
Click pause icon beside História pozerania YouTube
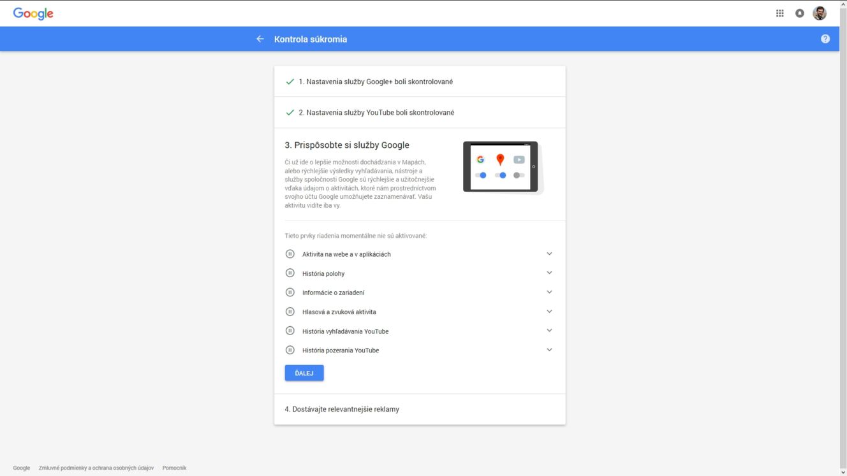coord(290,350)
